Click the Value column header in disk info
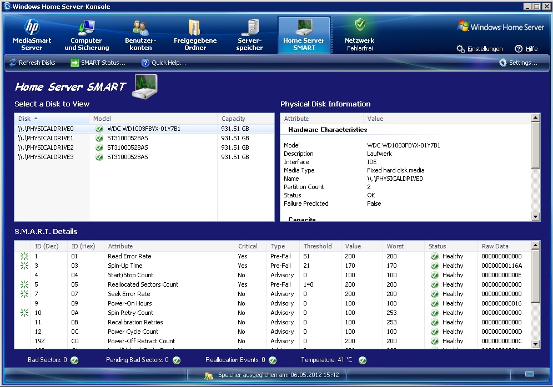The height and width of the screenshot is (387, 553). pyautogui.click(x=447, y=119)
